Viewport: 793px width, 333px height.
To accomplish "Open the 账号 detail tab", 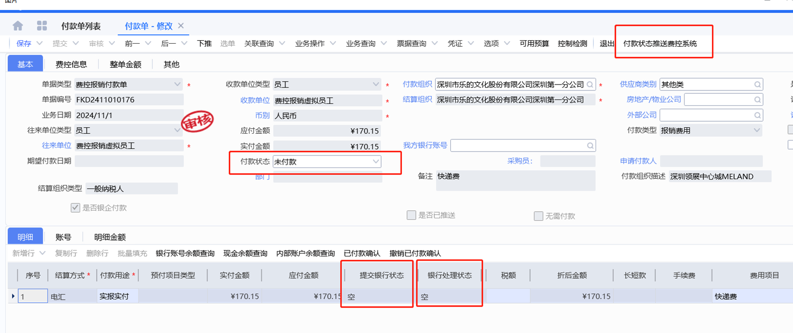I will click(63, 237).
